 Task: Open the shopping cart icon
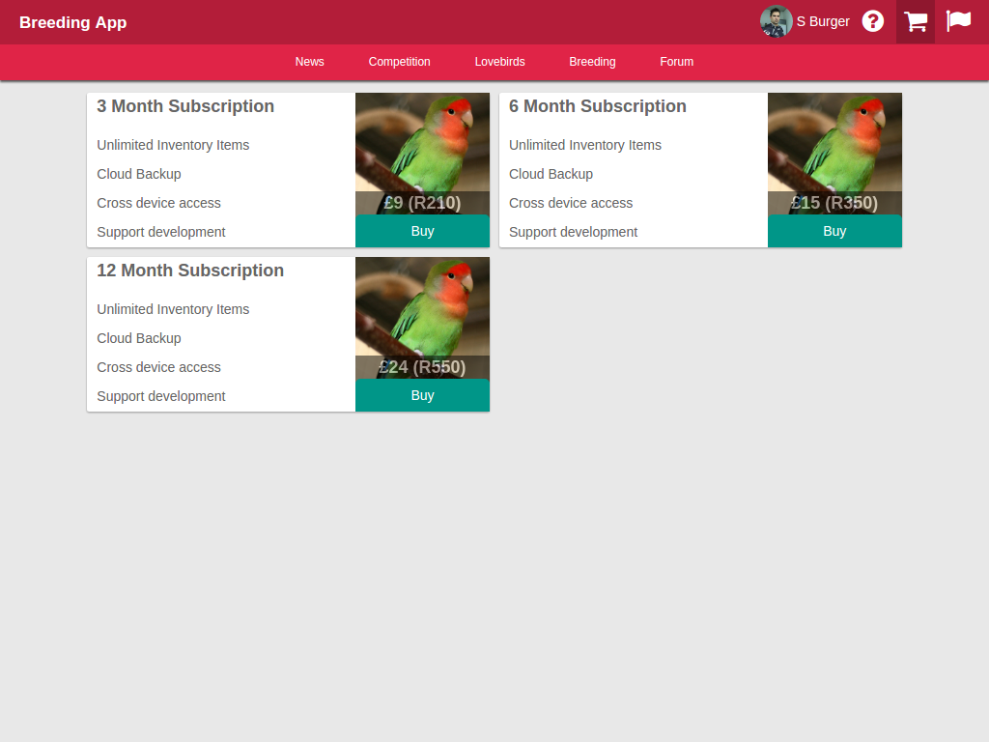[916, 21]
